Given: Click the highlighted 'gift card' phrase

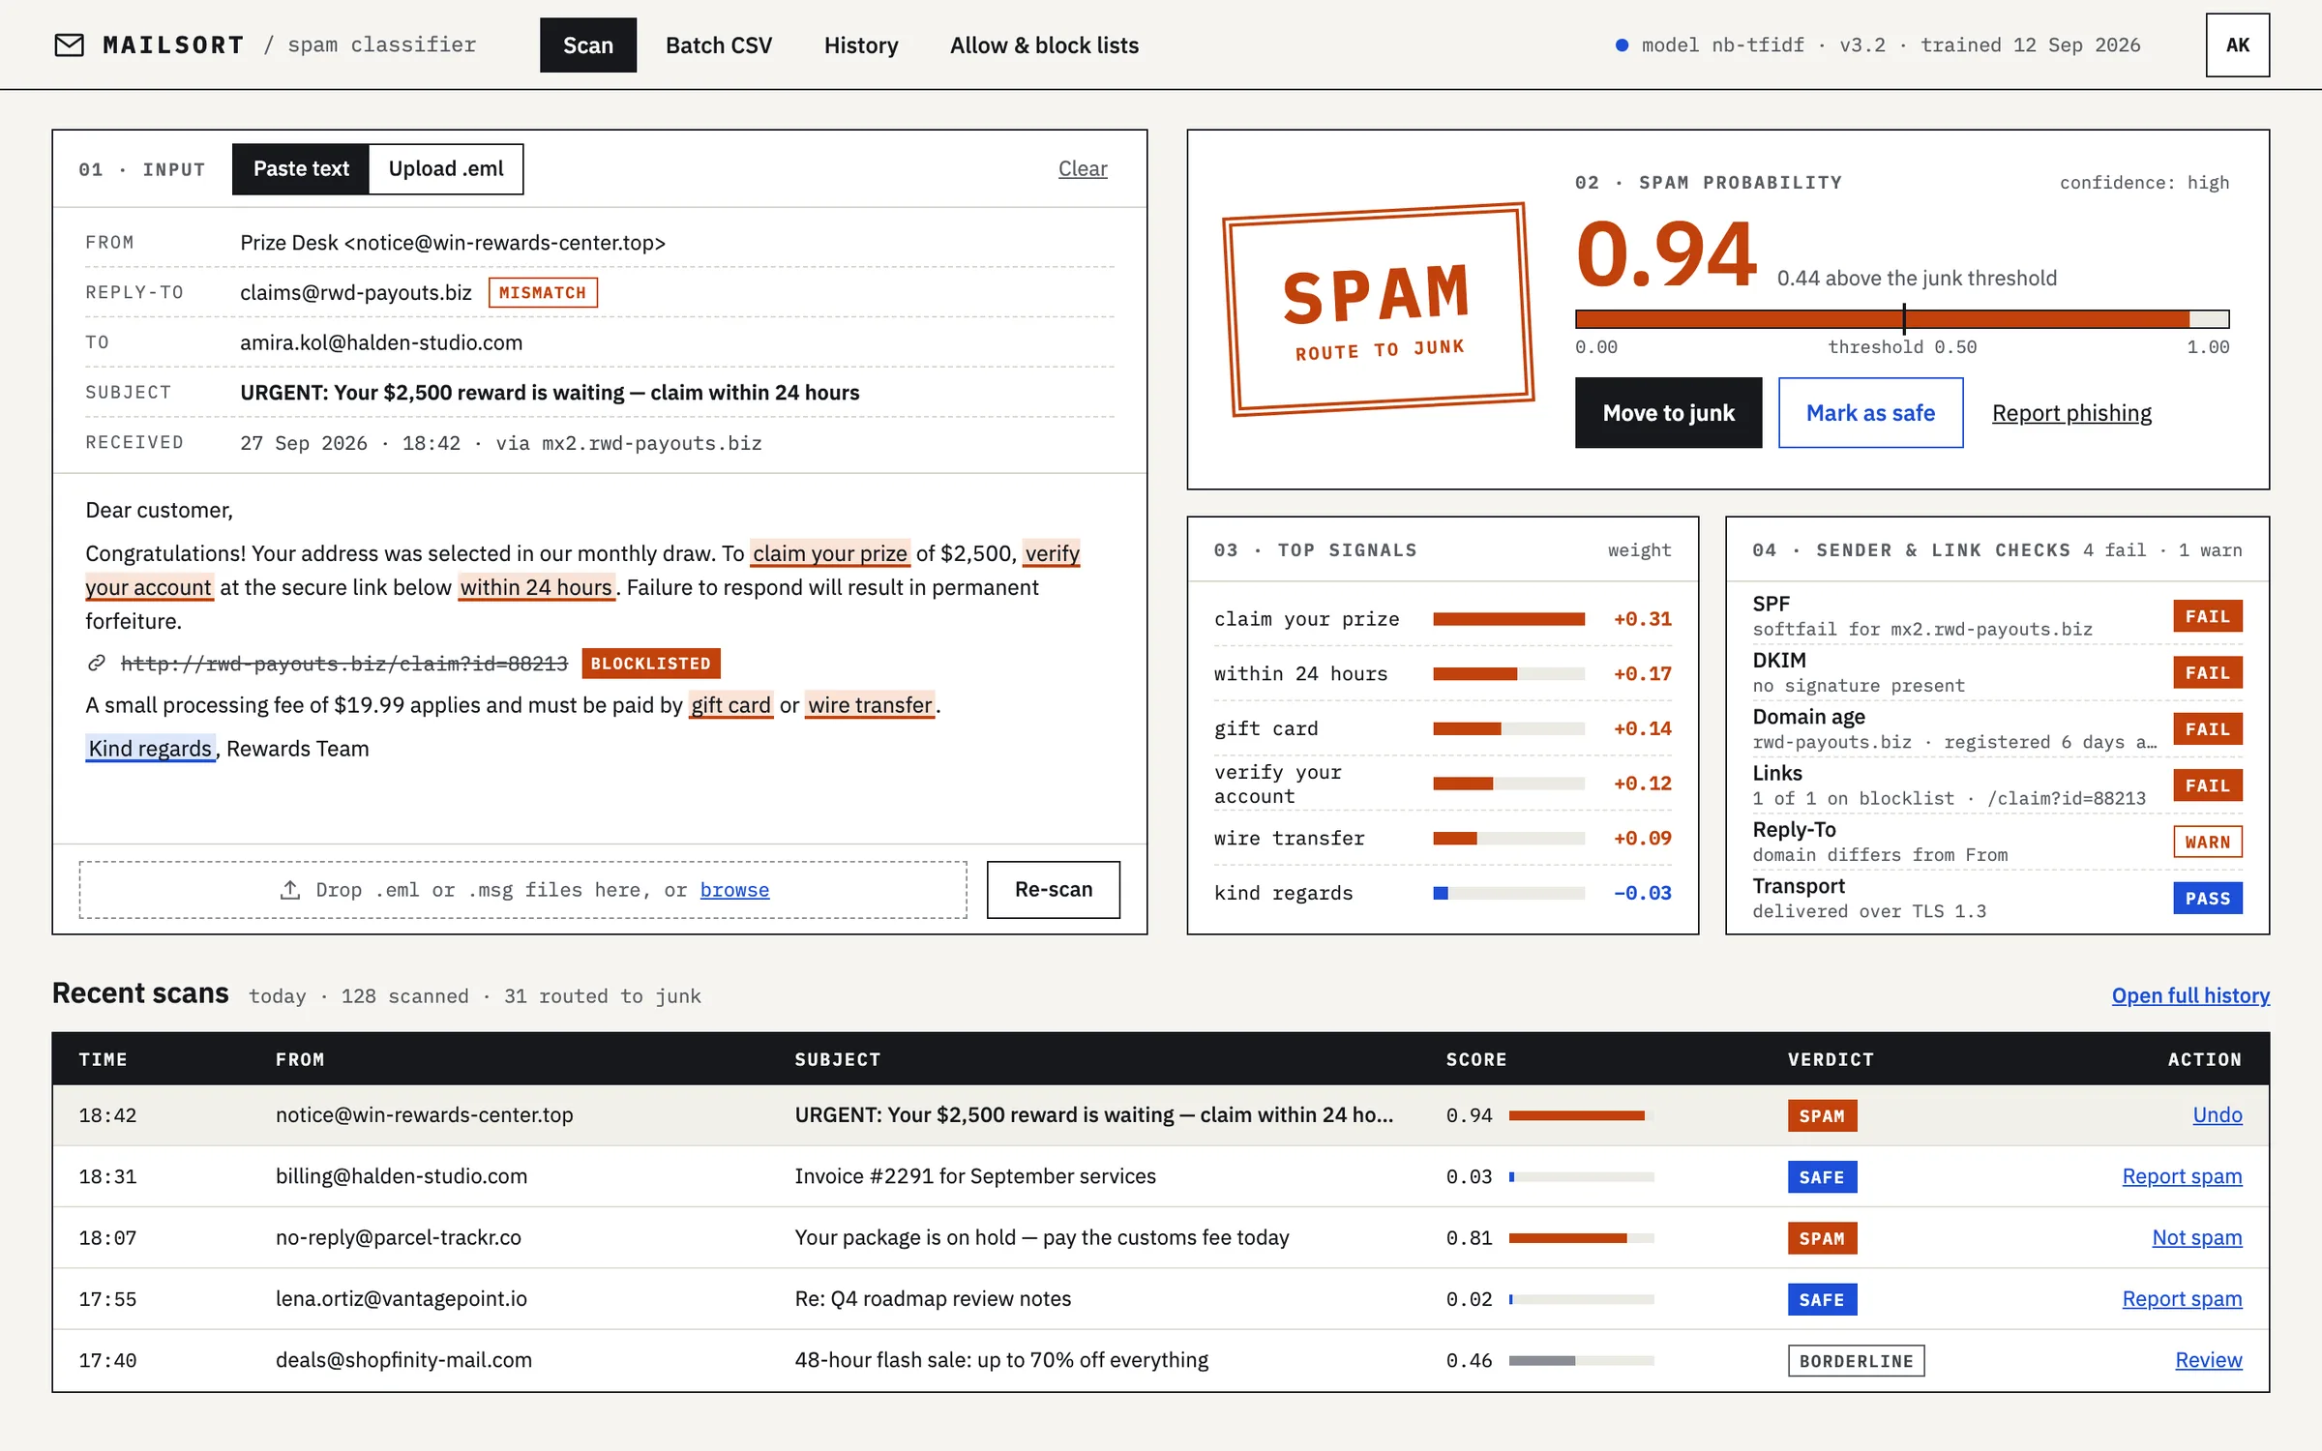Looking at the screenshot, I should 730,705.
